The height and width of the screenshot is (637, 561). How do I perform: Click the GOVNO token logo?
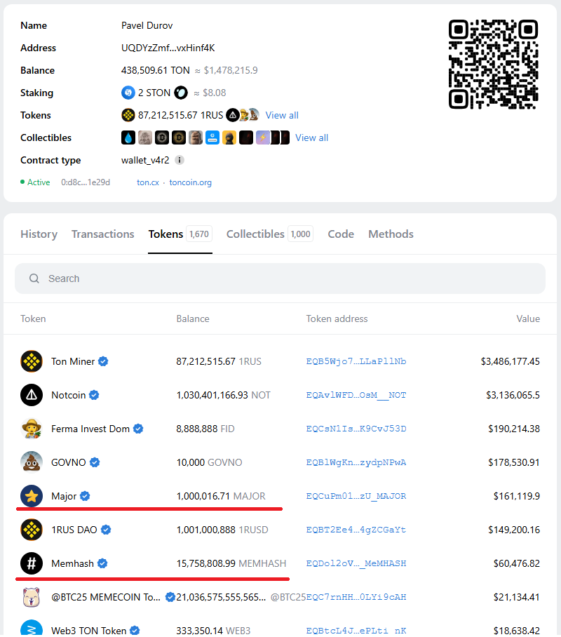click(x=32, y=462)
